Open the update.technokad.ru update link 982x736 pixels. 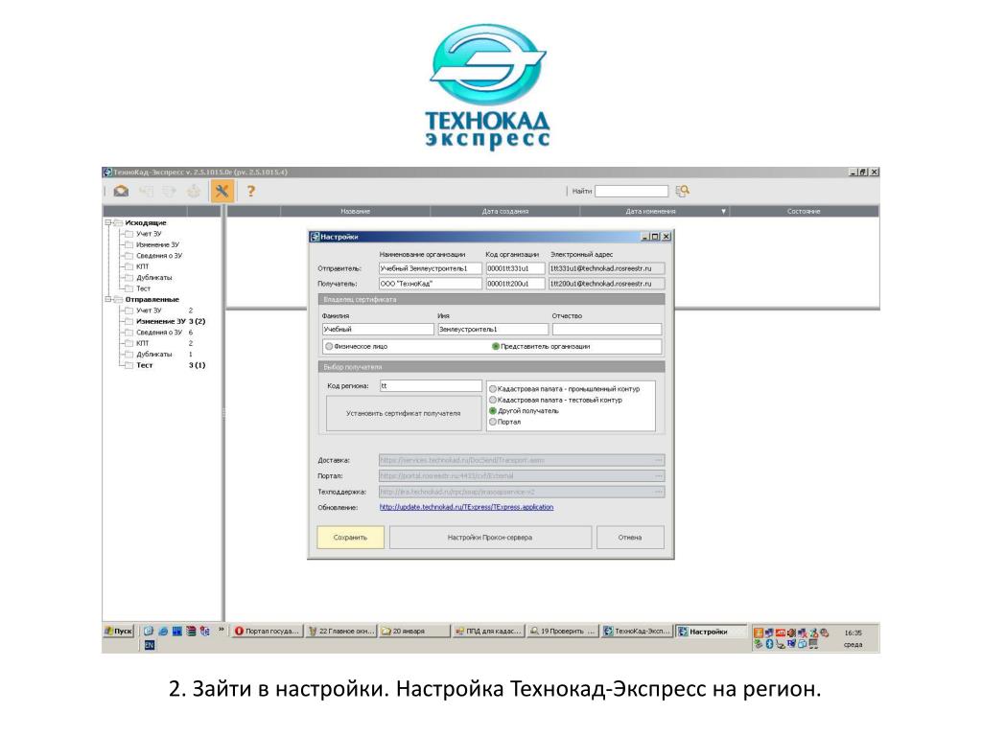tap(466, 507)
